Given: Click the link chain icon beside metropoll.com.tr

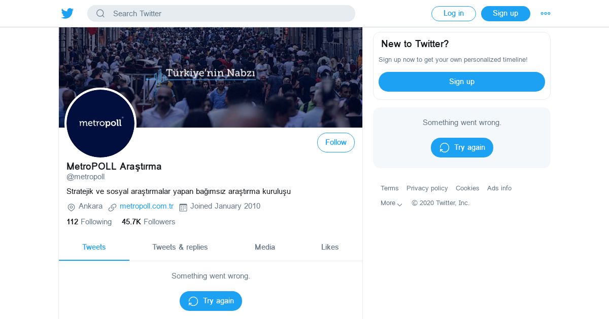Looking at the screenshot, I should tap(112, 207).
